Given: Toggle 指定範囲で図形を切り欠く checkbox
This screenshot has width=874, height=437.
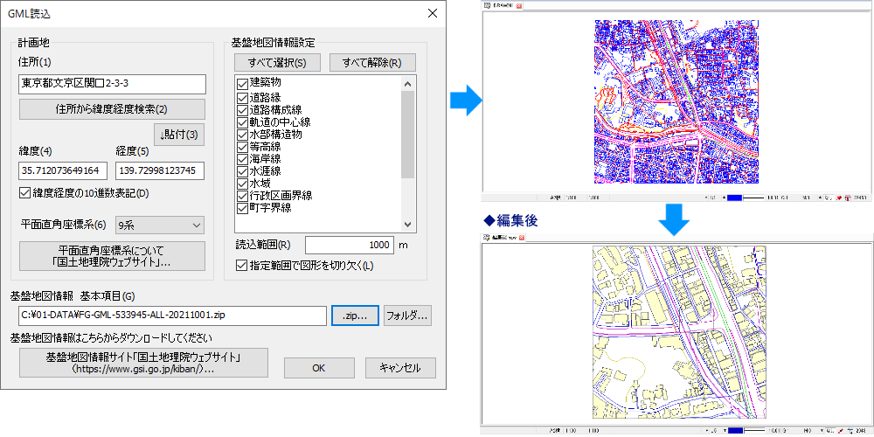Looking at the screenshot, I should pos(241,266).
